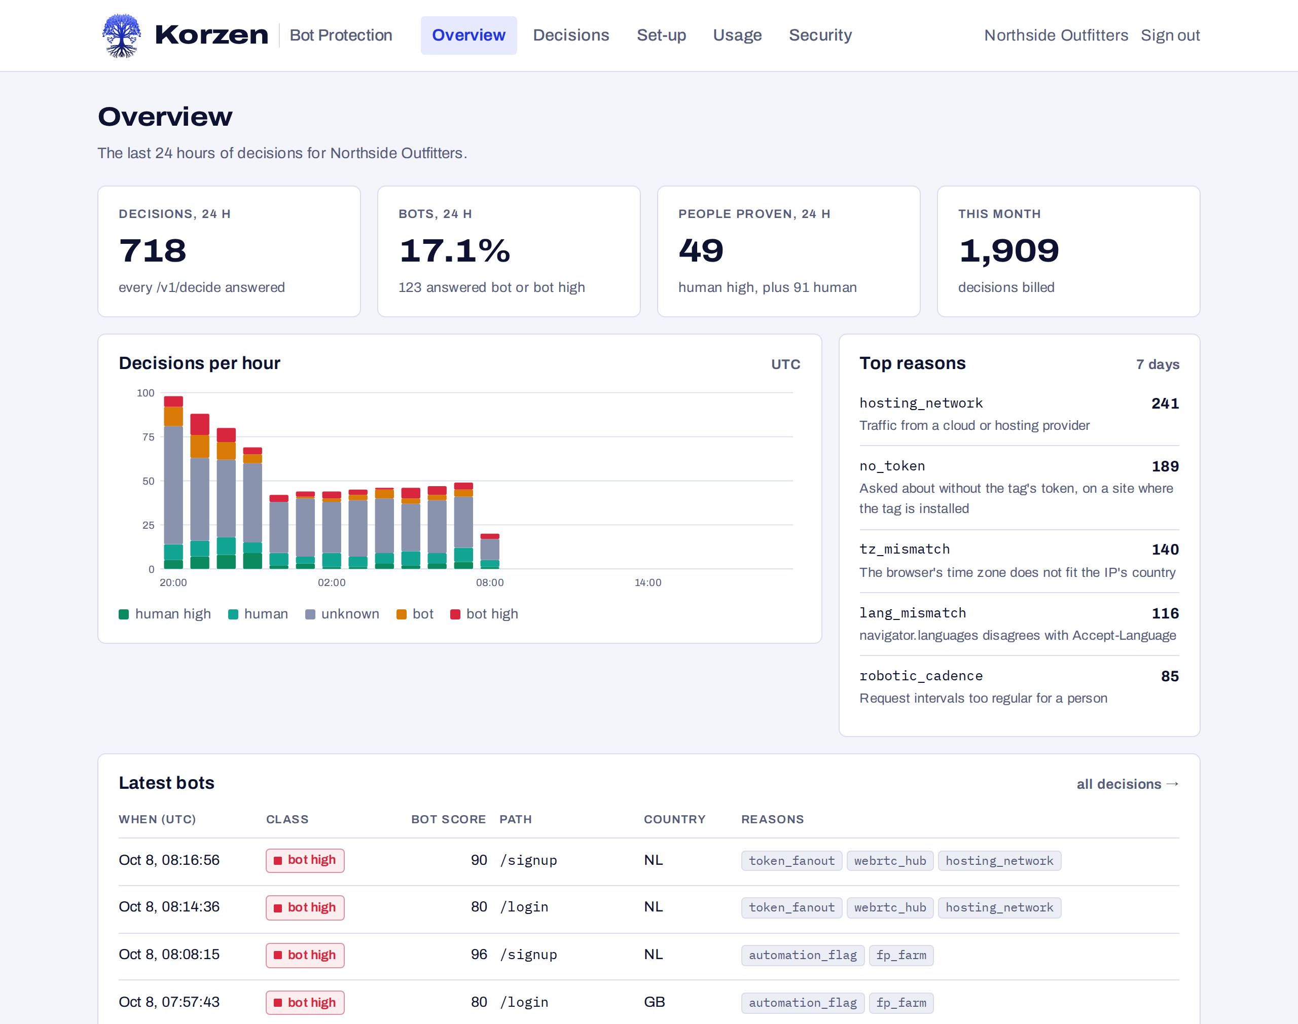Click fp_farm tag in 07:57:43 row

pos(901,1002)
